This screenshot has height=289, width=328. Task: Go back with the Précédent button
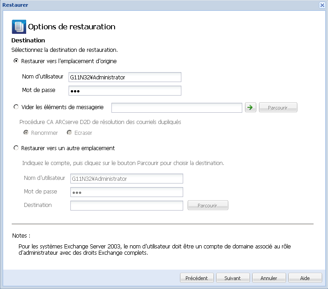[197, 278]
